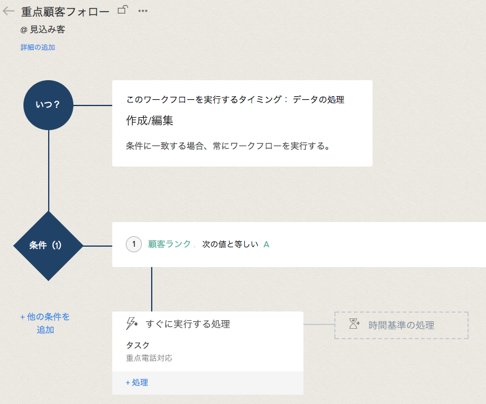Click 次の値と等しい operator text

tap(230, 244)
